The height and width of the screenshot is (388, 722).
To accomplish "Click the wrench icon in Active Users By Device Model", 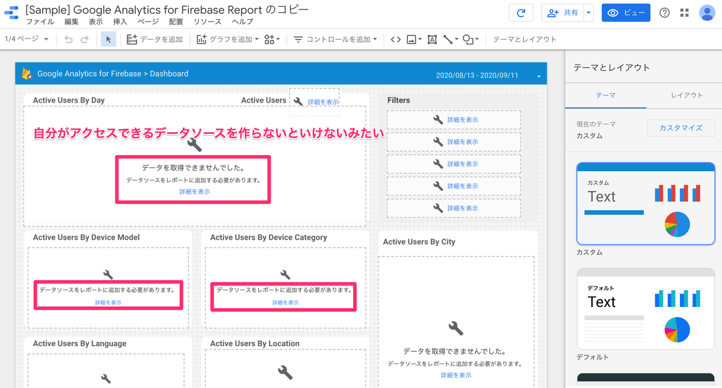I will 108,274.
